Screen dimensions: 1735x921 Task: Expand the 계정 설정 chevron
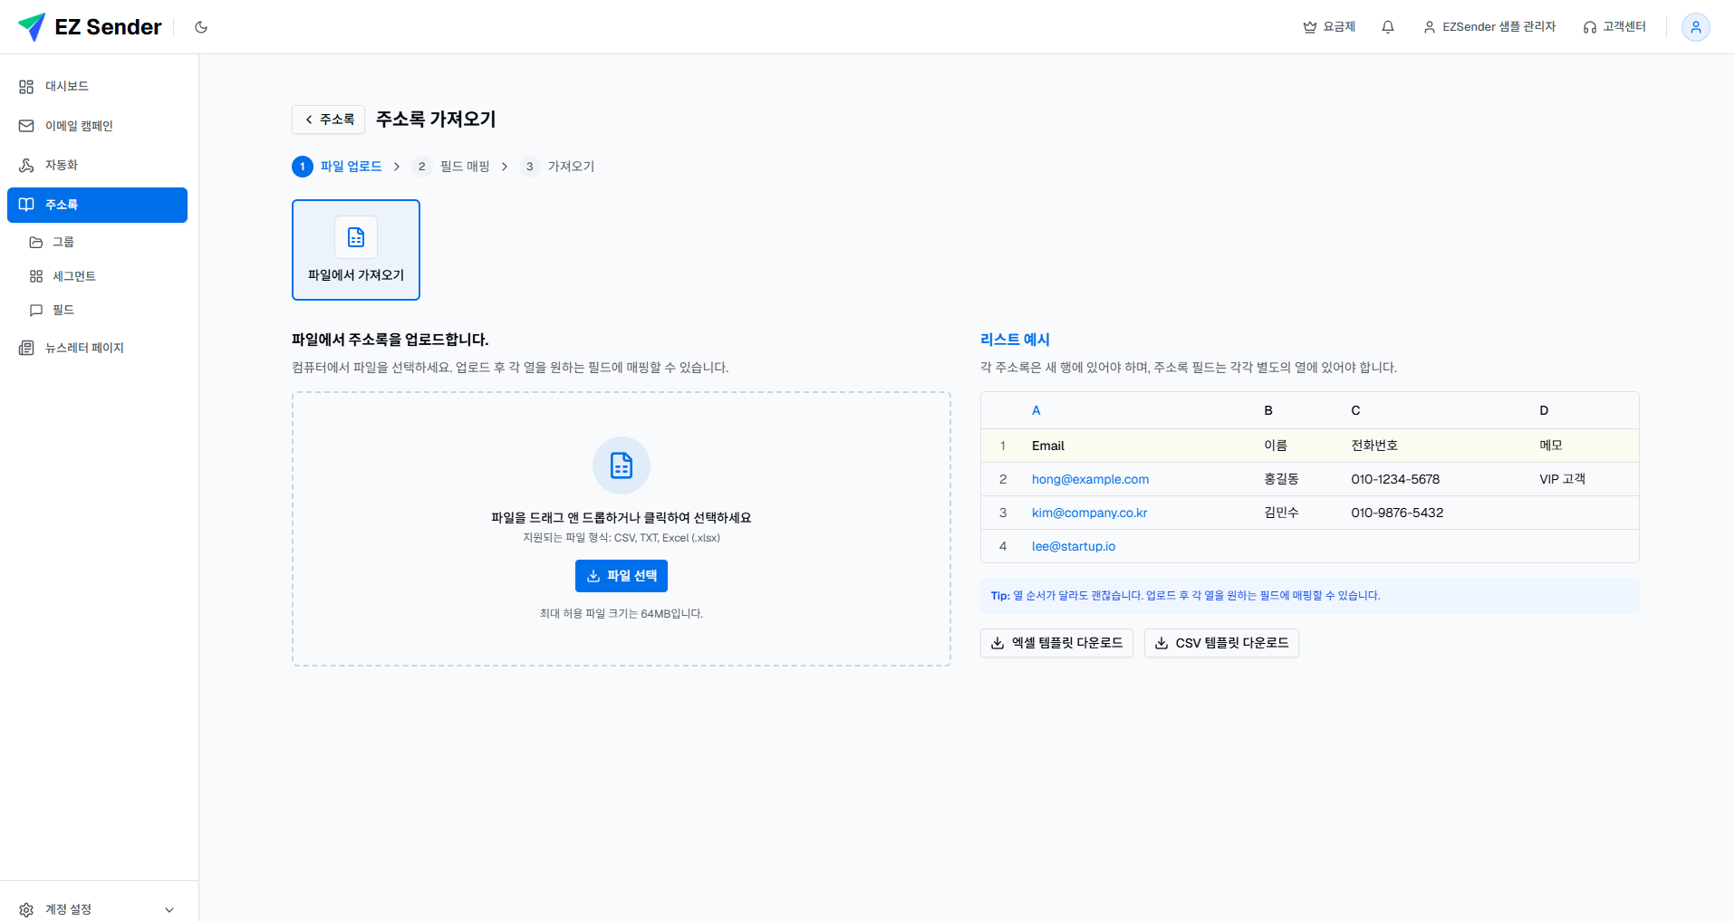point(169,909)
